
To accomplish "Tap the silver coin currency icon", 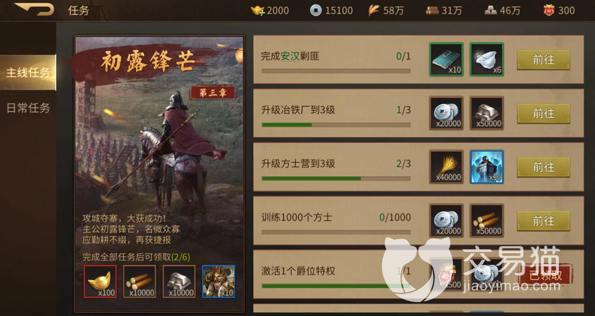I will 316,10.
